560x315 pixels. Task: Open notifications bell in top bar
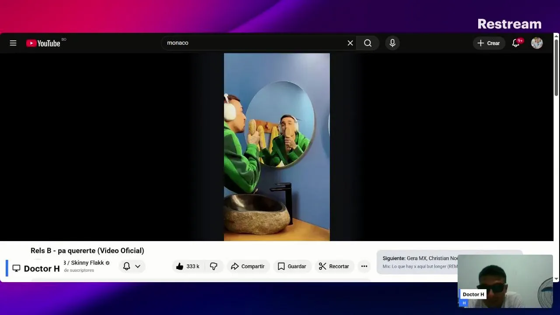[516, 43]
